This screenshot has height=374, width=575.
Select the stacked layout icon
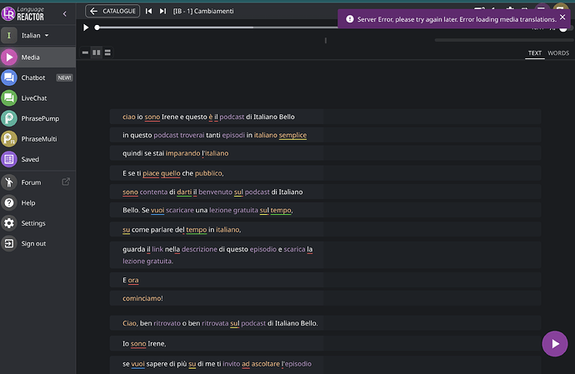coord(107,52)
